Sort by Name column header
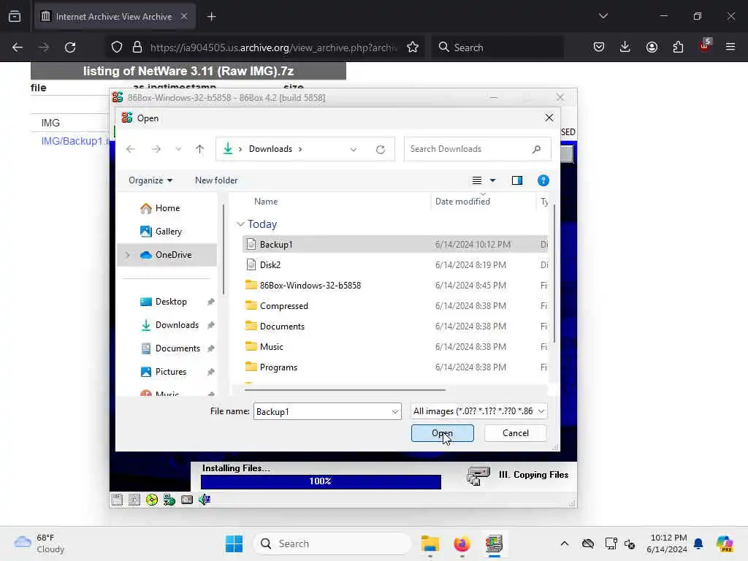Viewport: 748px width, 561px height. (266, 202)
